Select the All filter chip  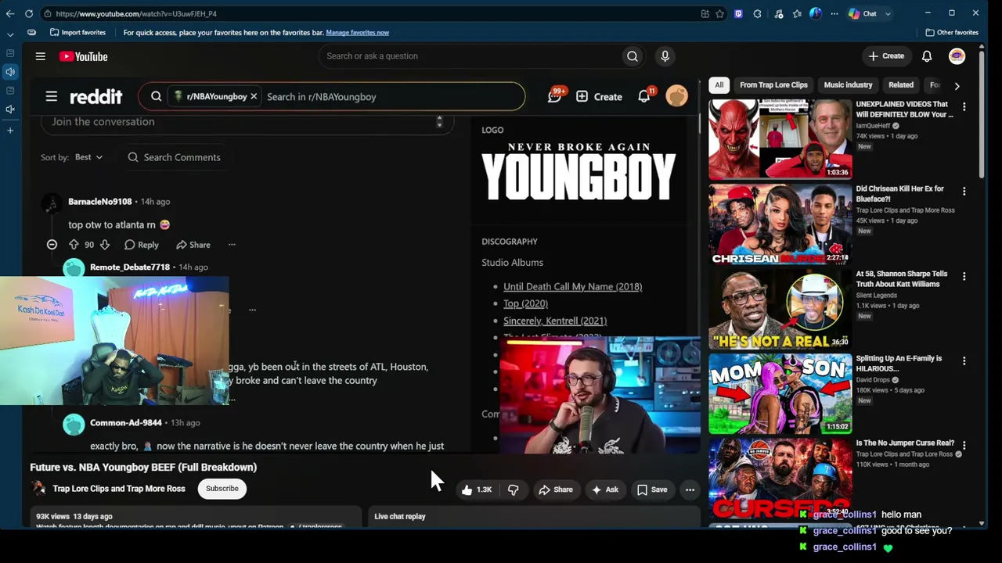[x=719, y=85]
